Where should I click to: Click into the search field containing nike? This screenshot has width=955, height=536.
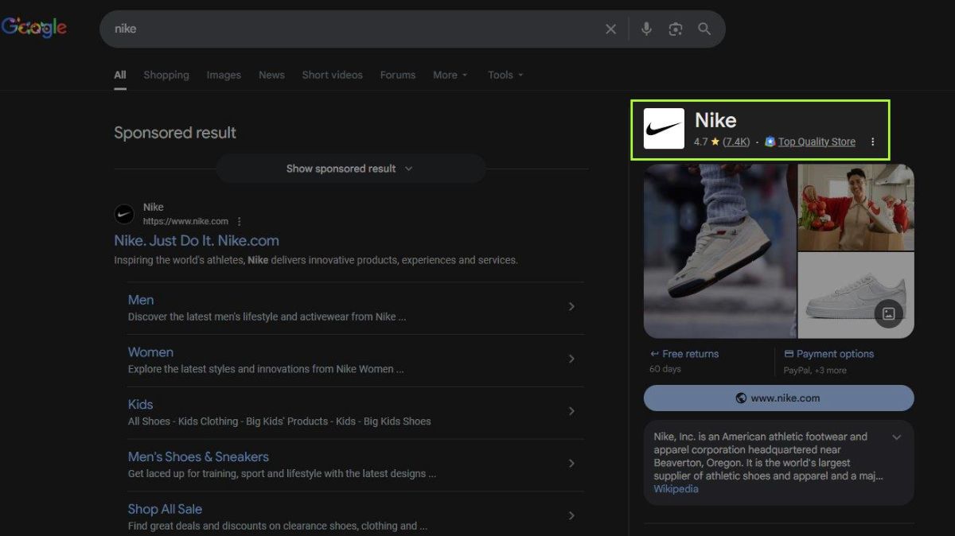click(350, 29)
